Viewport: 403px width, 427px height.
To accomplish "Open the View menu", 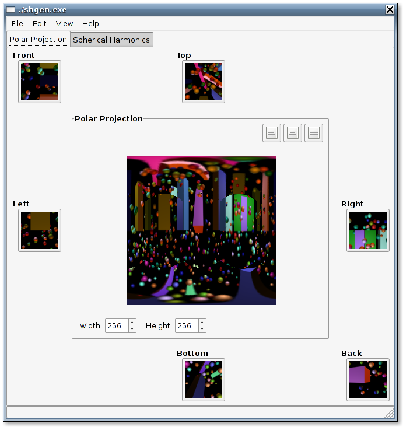I will pos(64,24).
